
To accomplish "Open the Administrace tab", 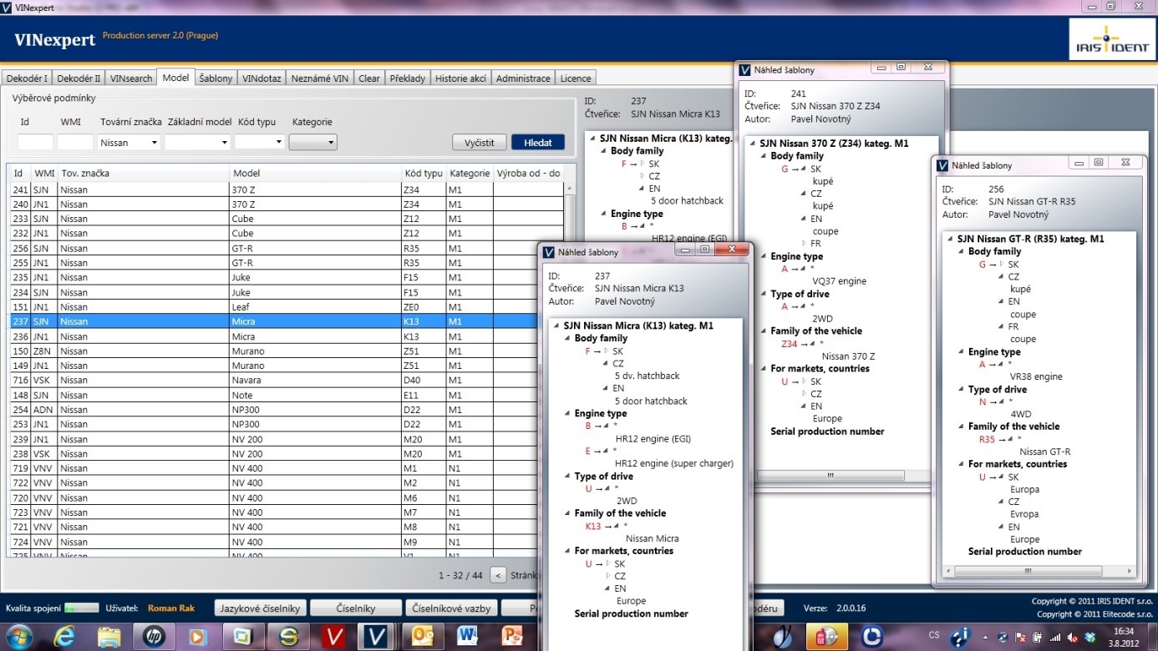I will [x=523, y=78].
